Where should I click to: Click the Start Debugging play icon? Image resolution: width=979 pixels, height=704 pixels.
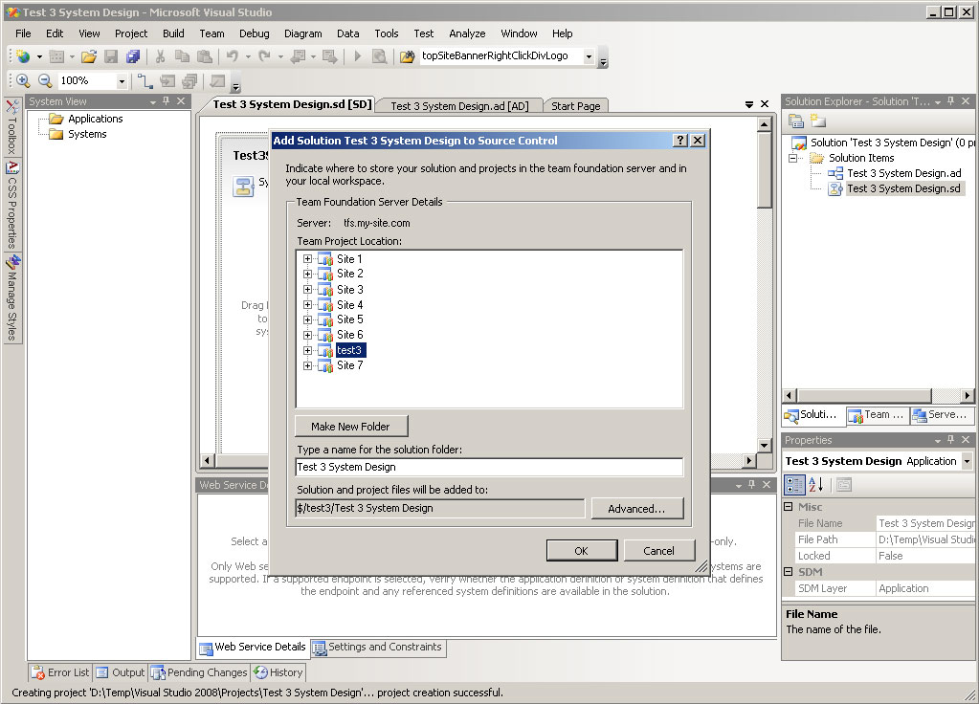[358, 56]
